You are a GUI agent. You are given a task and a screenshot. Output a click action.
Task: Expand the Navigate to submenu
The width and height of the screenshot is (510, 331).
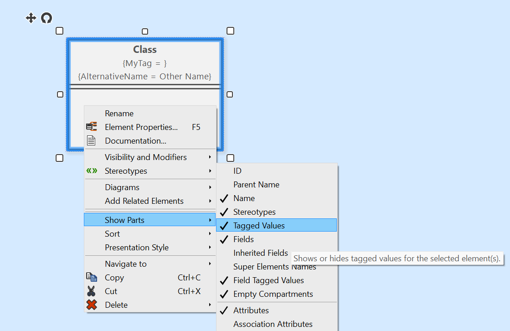click(150, 264)
